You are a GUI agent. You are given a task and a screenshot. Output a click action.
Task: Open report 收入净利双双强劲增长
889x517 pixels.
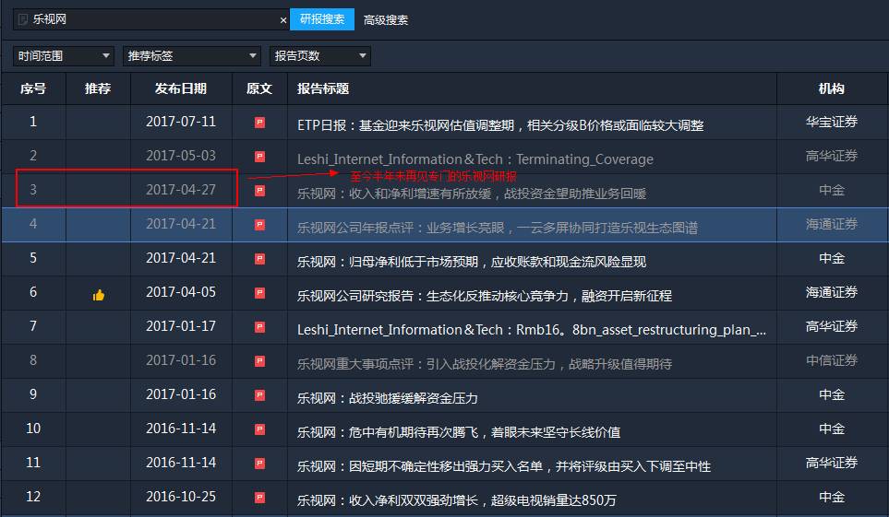(456, 500)
